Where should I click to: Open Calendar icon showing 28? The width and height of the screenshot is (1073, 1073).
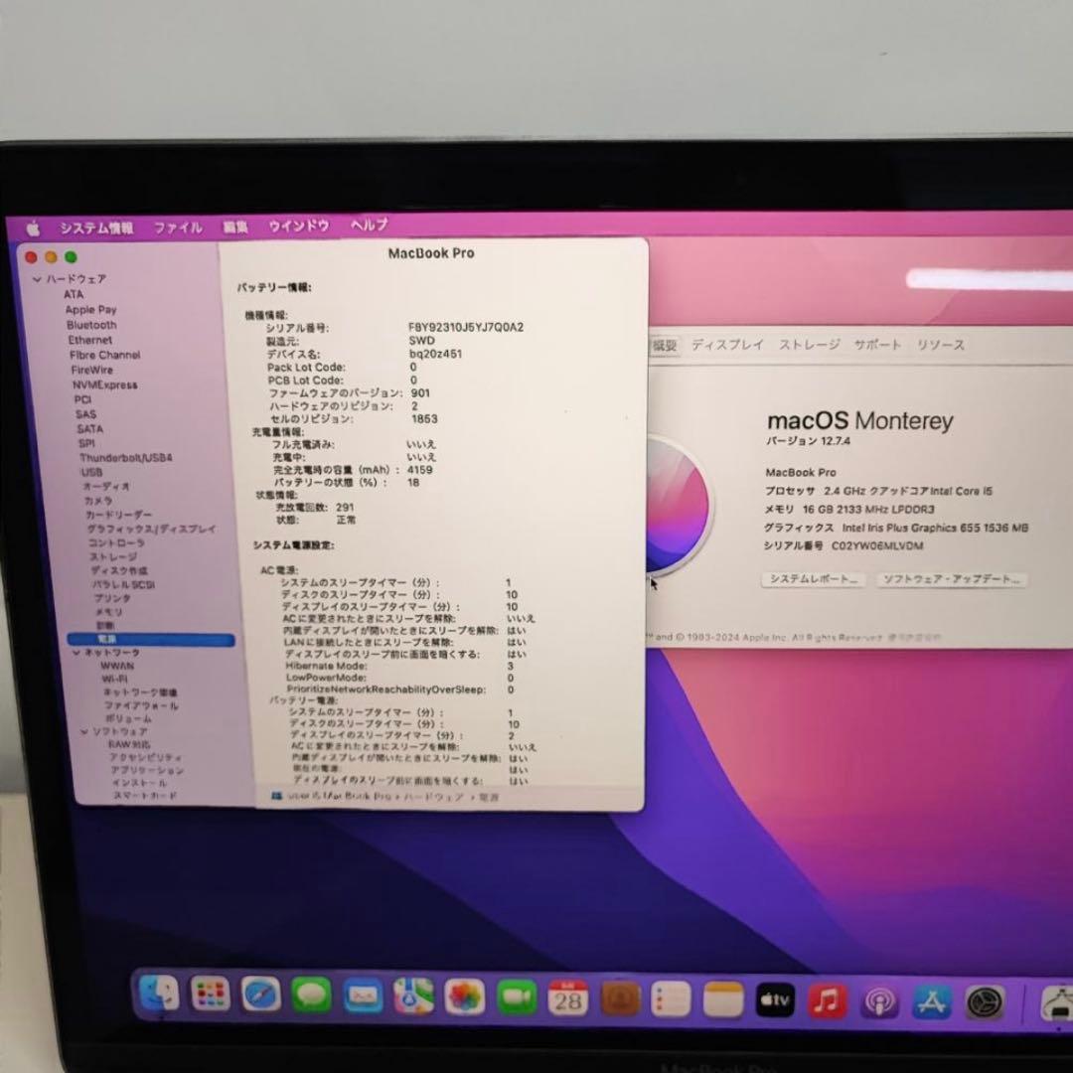coord(568,998)
